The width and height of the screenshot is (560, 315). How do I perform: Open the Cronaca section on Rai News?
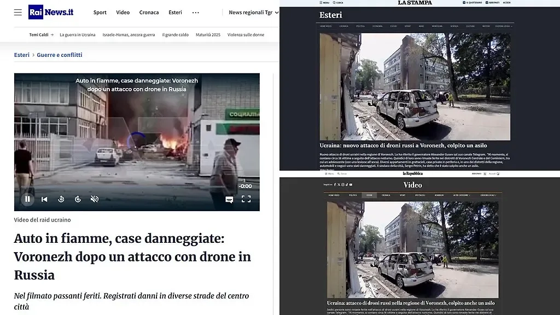[149, 12]
